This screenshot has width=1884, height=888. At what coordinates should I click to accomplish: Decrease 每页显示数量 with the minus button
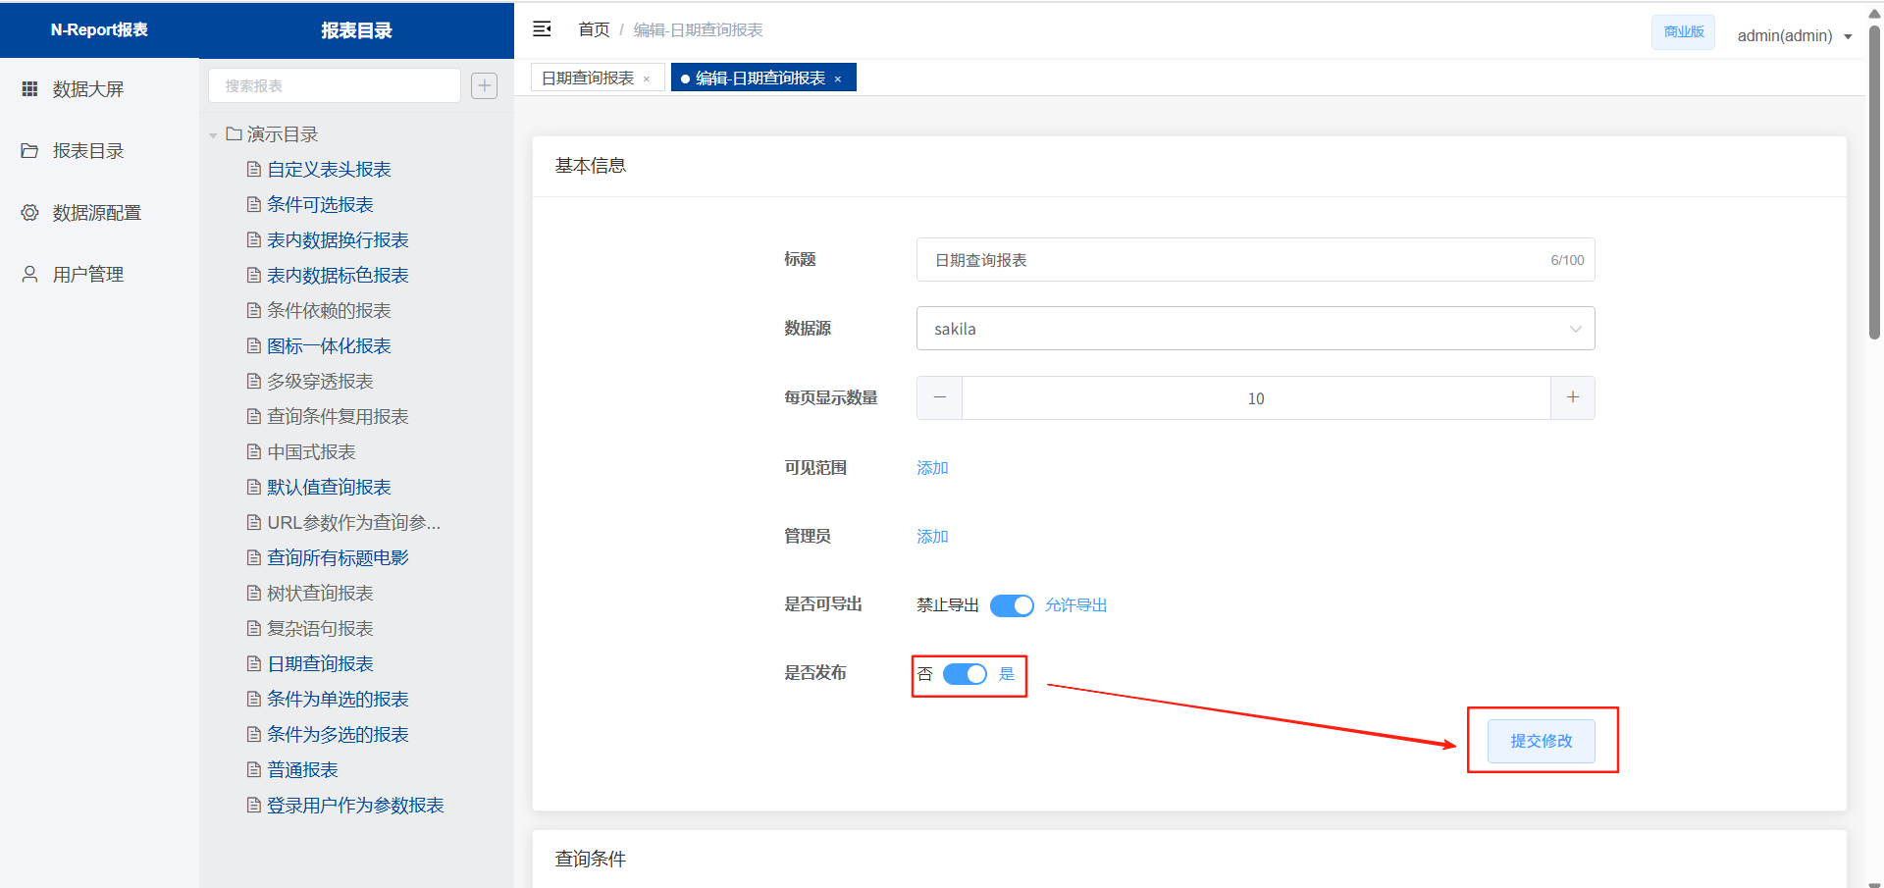(x=939, y=397)
